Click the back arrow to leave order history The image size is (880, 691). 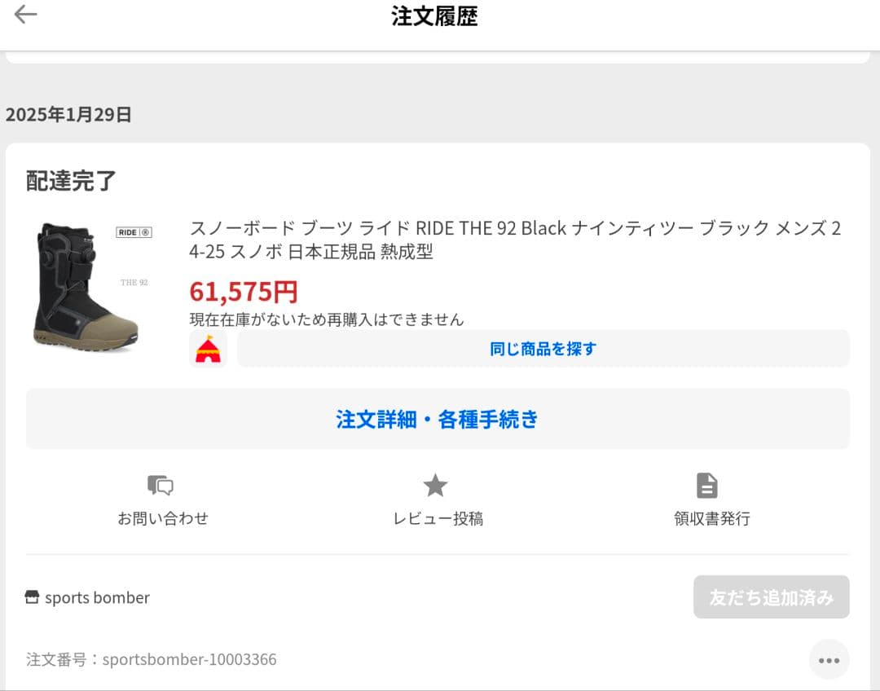[x=25, y=14]
